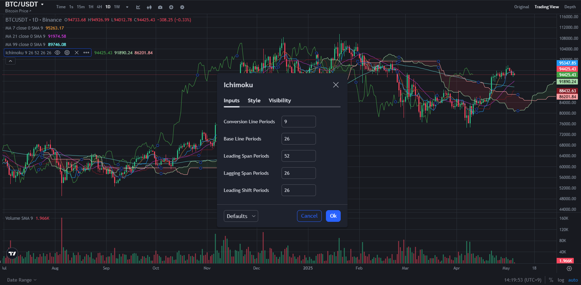Open the technical indicators chart icon
The width and height of the screenshot is (581, 285).
(138, 7)
